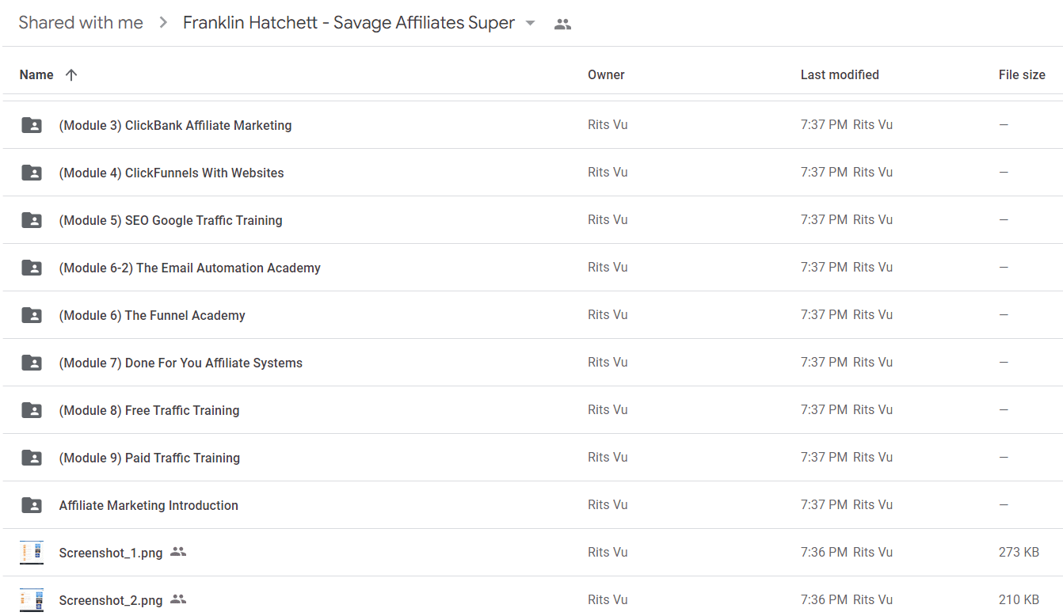Select (Module 4) ClickFunnels With Websites folder
This screenshot has width=1063, height=616.
(171, 173)
